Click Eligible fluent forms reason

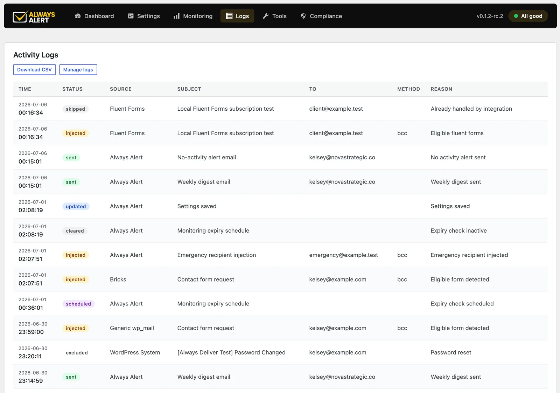click(x=457, y=133)
